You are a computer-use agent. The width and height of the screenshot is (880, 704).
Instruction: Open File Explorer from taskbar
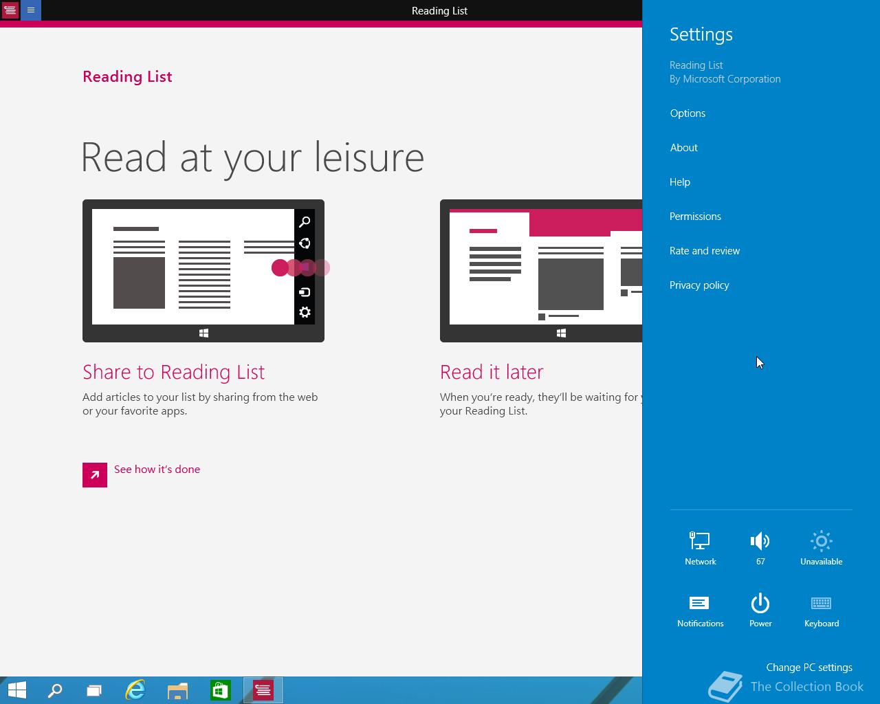pyautogui.click(x=177, y=690)
